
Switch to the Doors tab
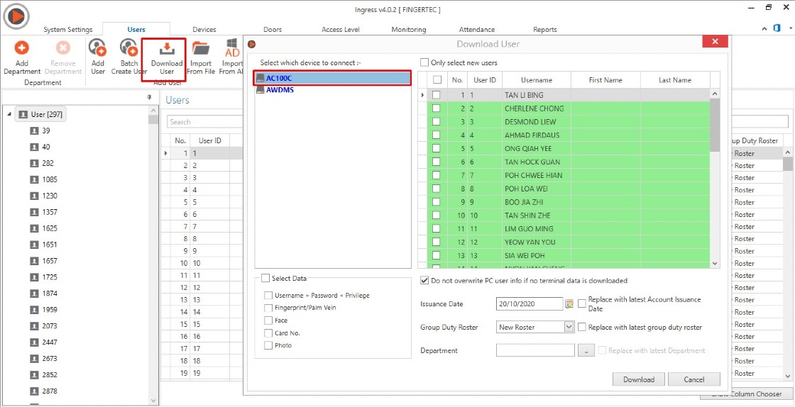click(273, 29)
